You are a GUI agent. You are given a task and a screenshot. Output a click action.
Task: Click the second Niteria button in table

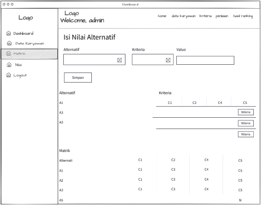[246, 123]
